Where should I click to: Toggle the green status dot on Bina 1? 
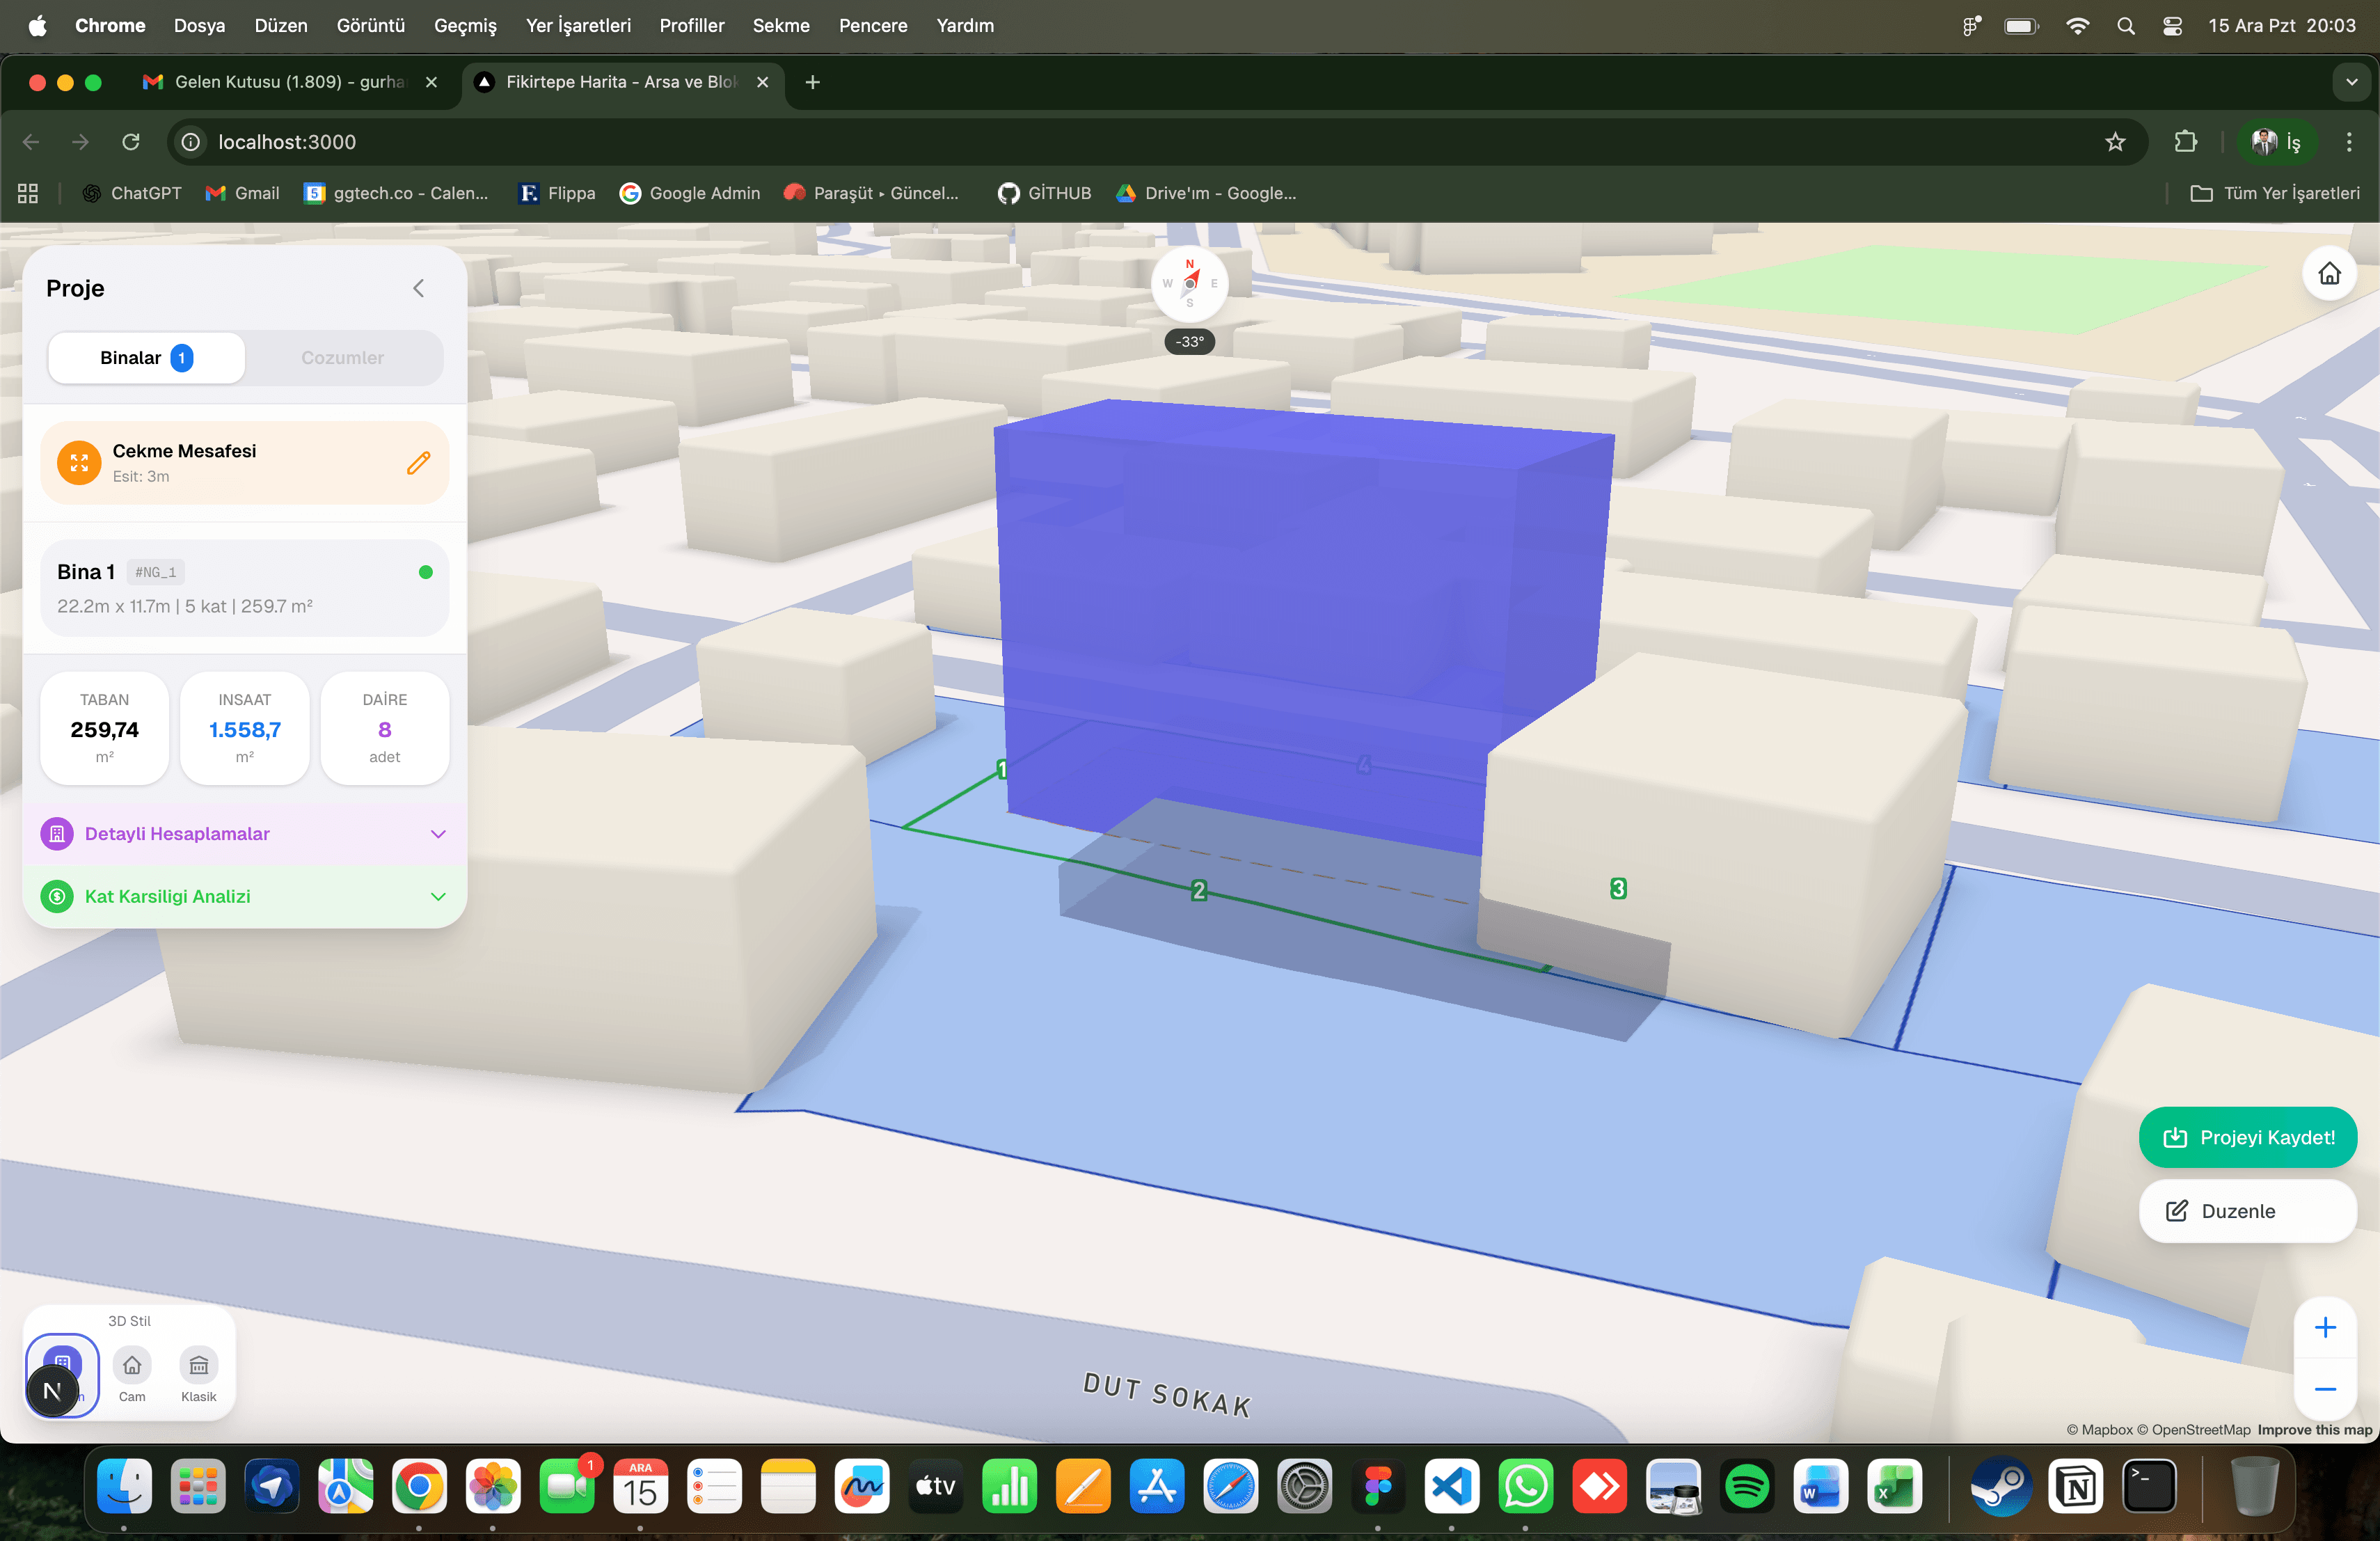(426, 572)
